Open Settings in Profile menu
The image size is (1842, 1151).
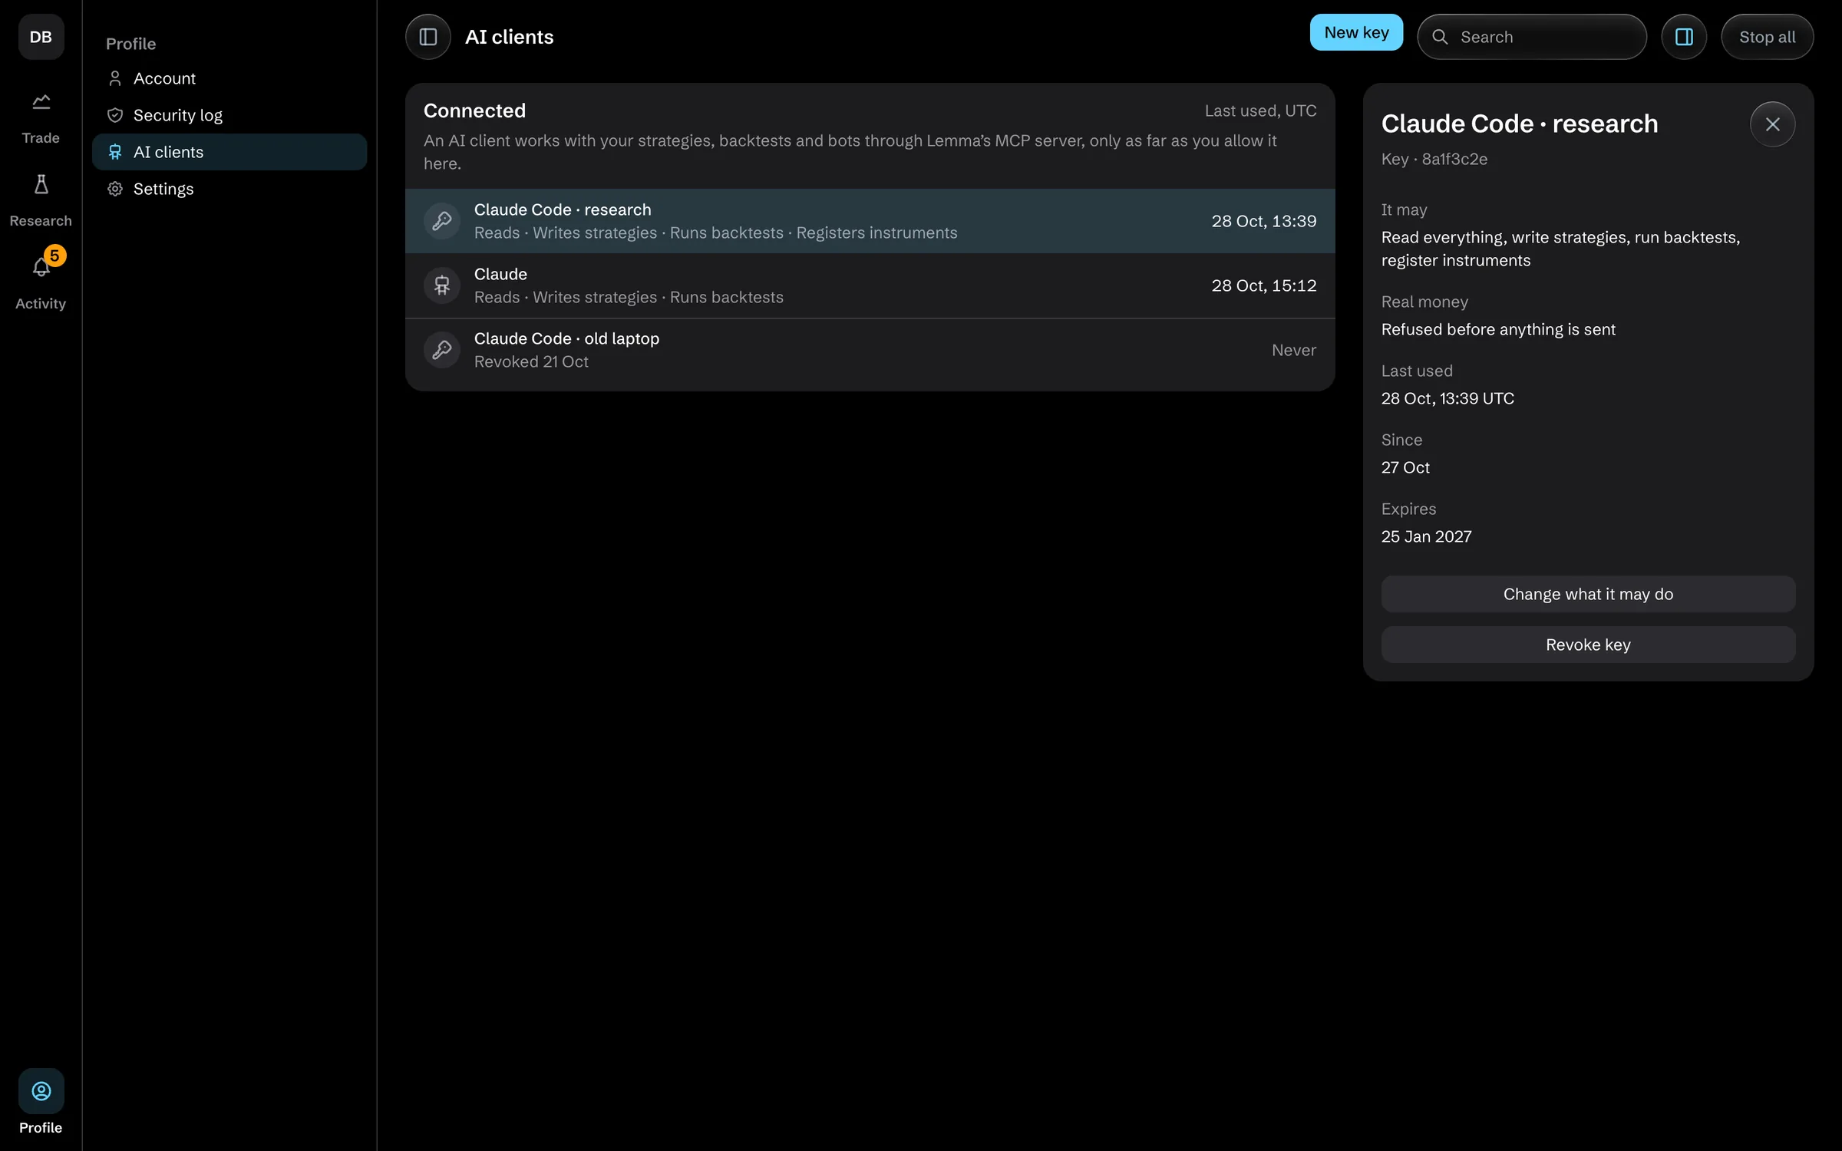tap(229, 189)
